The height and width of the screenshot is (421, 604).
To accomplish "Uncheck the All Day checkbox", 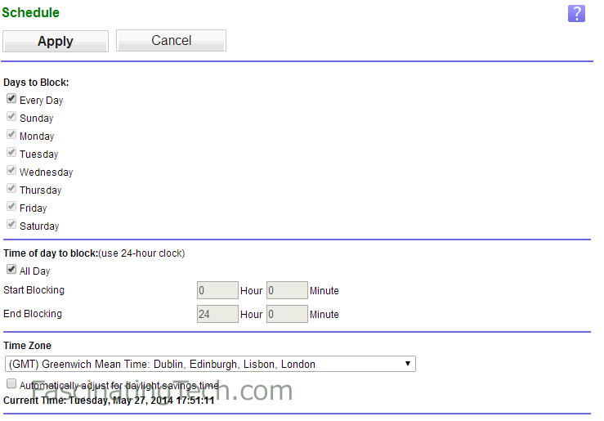I will click(11, 269).
